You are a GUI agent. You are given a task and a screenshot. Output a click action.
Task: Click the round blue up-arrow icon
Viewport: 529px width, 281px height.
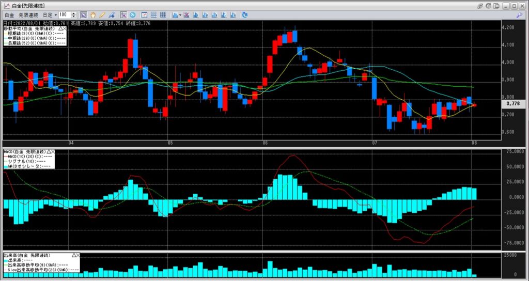(x=133, y=15)
